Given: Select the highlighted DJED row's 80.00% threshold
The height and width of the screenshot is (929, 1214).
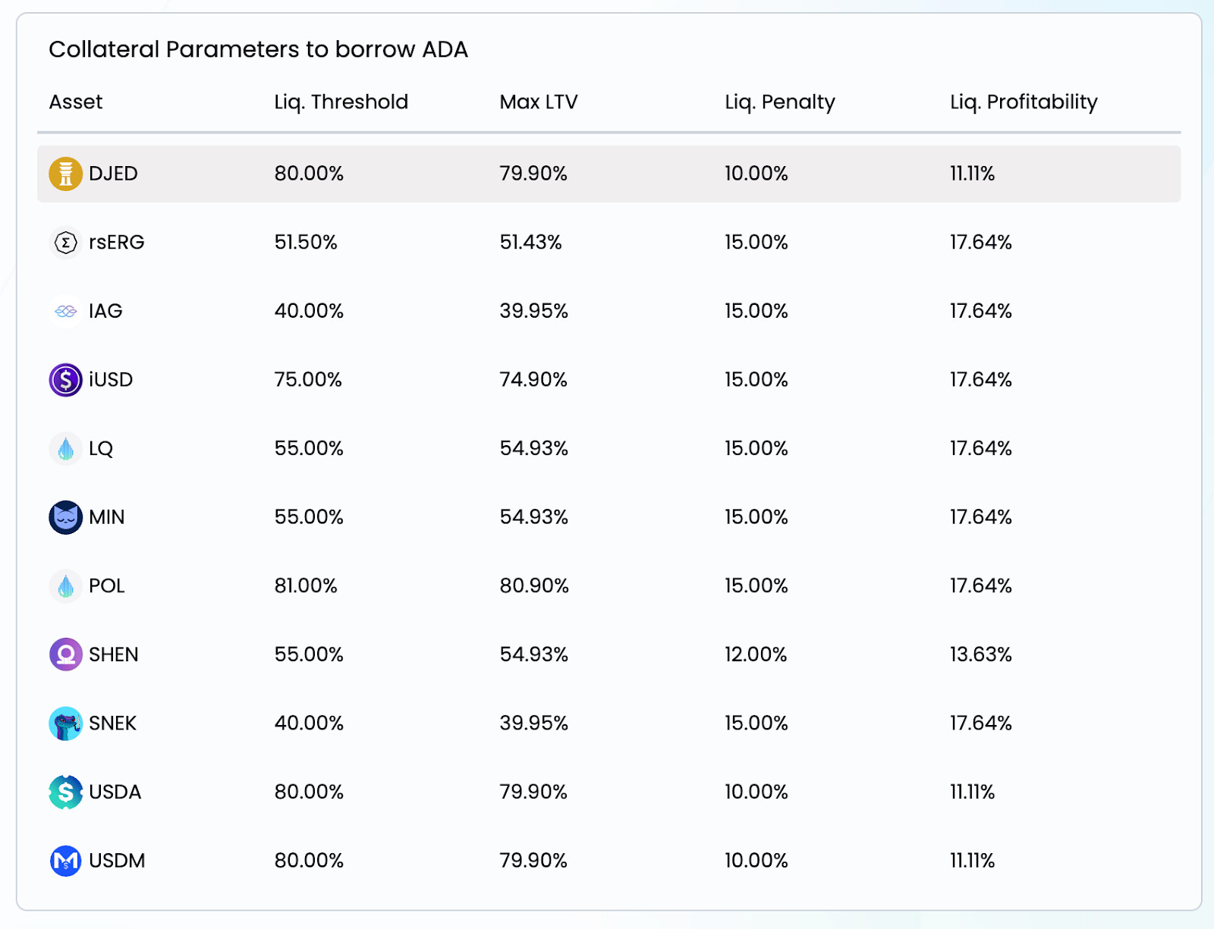Looking at the screenshot, I should point(309,174).
